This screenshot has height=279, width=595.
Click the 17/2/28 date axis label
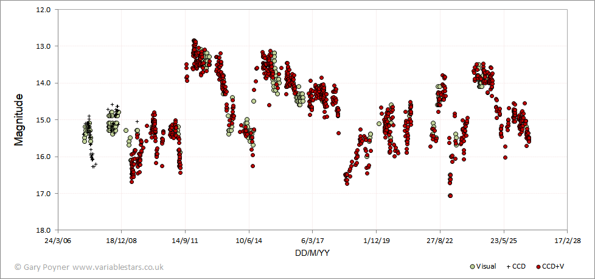coord(567,241)
